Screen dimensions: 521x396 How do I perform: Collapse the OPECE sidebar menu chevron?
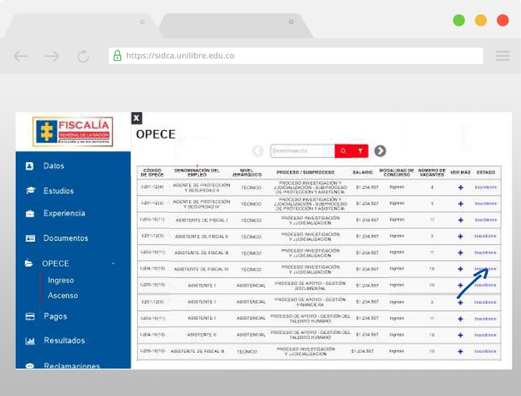pyautogui.click(x=113, y=263)
